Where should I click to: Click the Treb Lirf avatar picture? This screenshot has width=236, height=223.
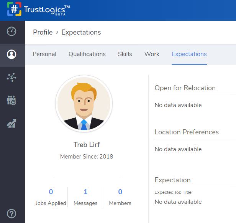point(84,104)
